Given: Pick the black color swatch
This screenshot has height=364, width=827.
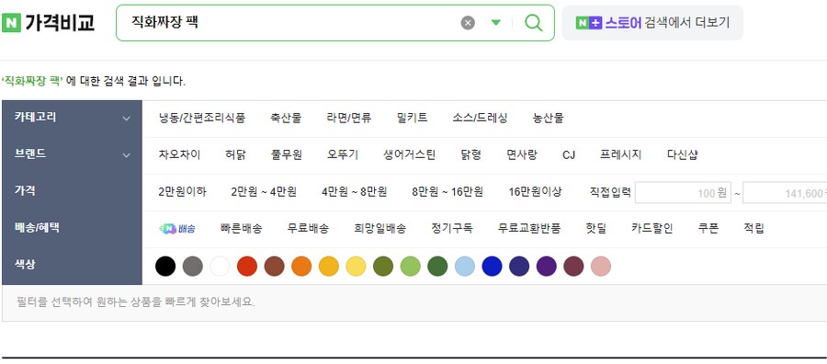Looking at the screenshot, I should coord(165,266).
